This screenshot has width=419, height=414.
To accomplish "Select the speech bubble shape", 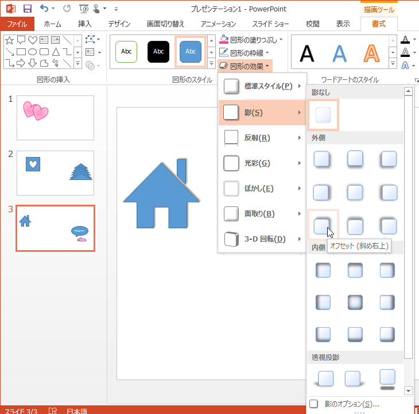I will click(x=21, y=40).
